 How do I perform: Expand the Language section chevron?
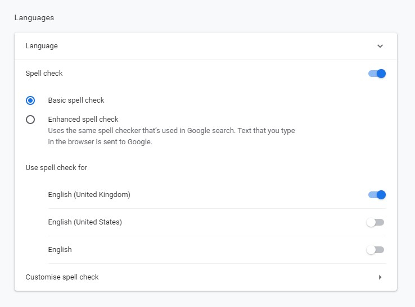click(380, 46)
